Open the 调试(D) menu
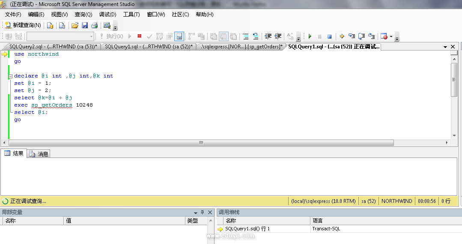462x244 pixels. pos(107,15)
